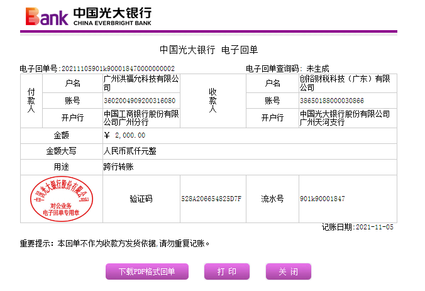Click the 金额大写 label cell
The image size is (425, 291).
[x=62, y=151]
